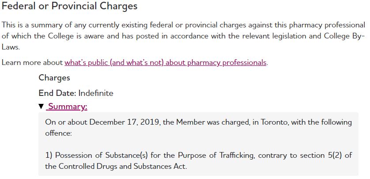This screenshot has height=179, width=370.
Task: Click the End Date label
Action: click(57, 93)
